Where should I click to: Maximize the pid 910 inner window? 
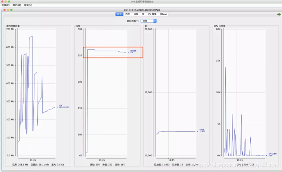pyautogui.click(x=11, y=10)
